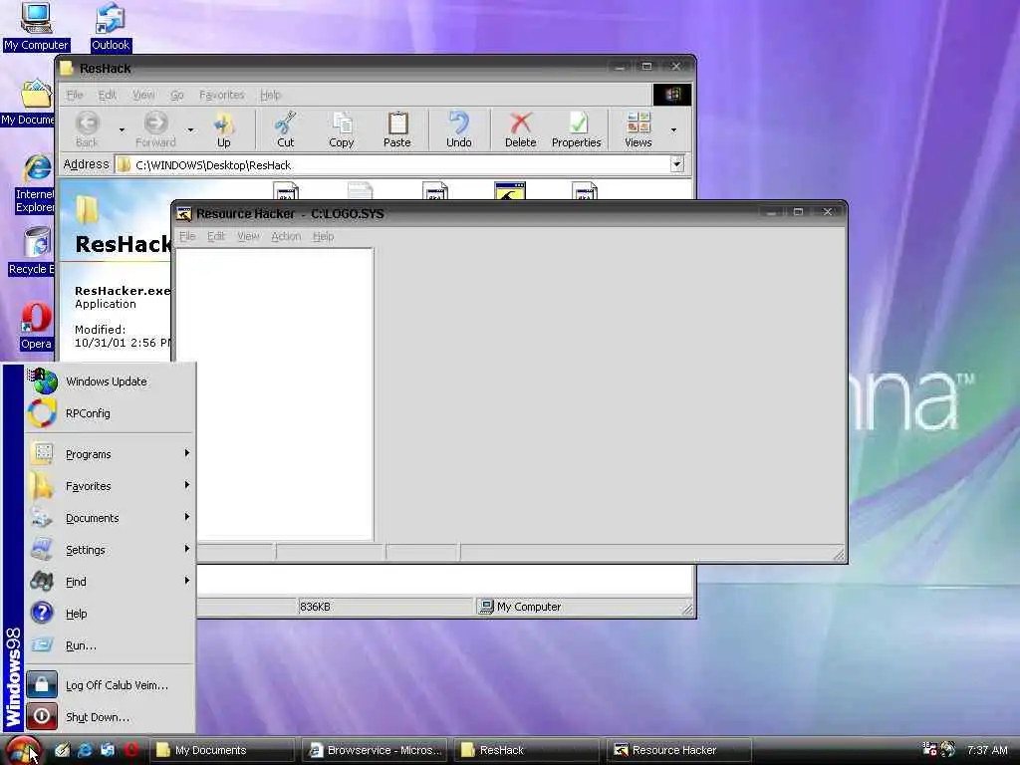Viewport: 1020px width, 765px height.
Task: Open the Go menu in ResHack folder window
Action: tap(177, 95)
